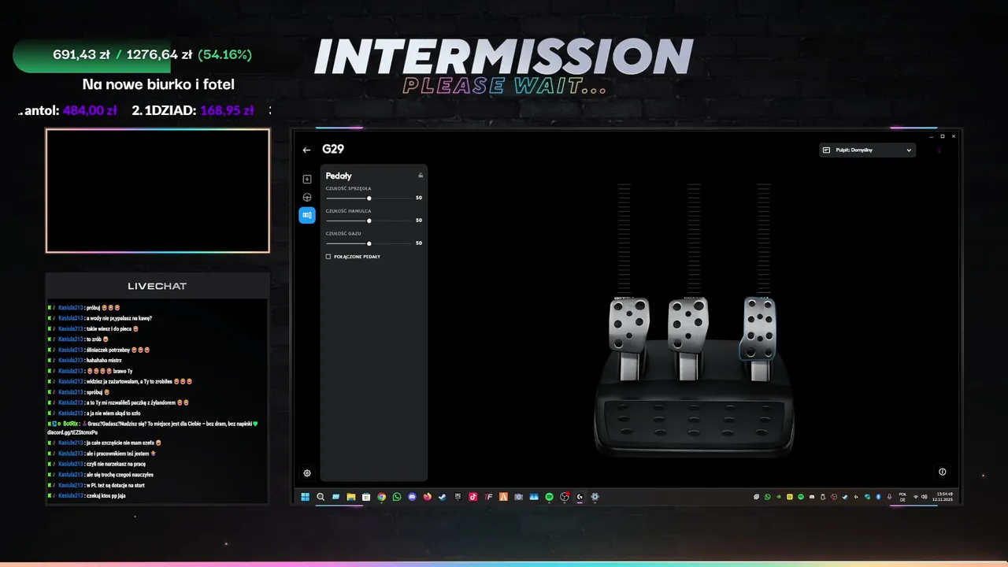Click chat message 'czyli nie narzekasz na pracę'
Image resolution: width=1008 pixels, height=567 pixels.
click(117, 464)
